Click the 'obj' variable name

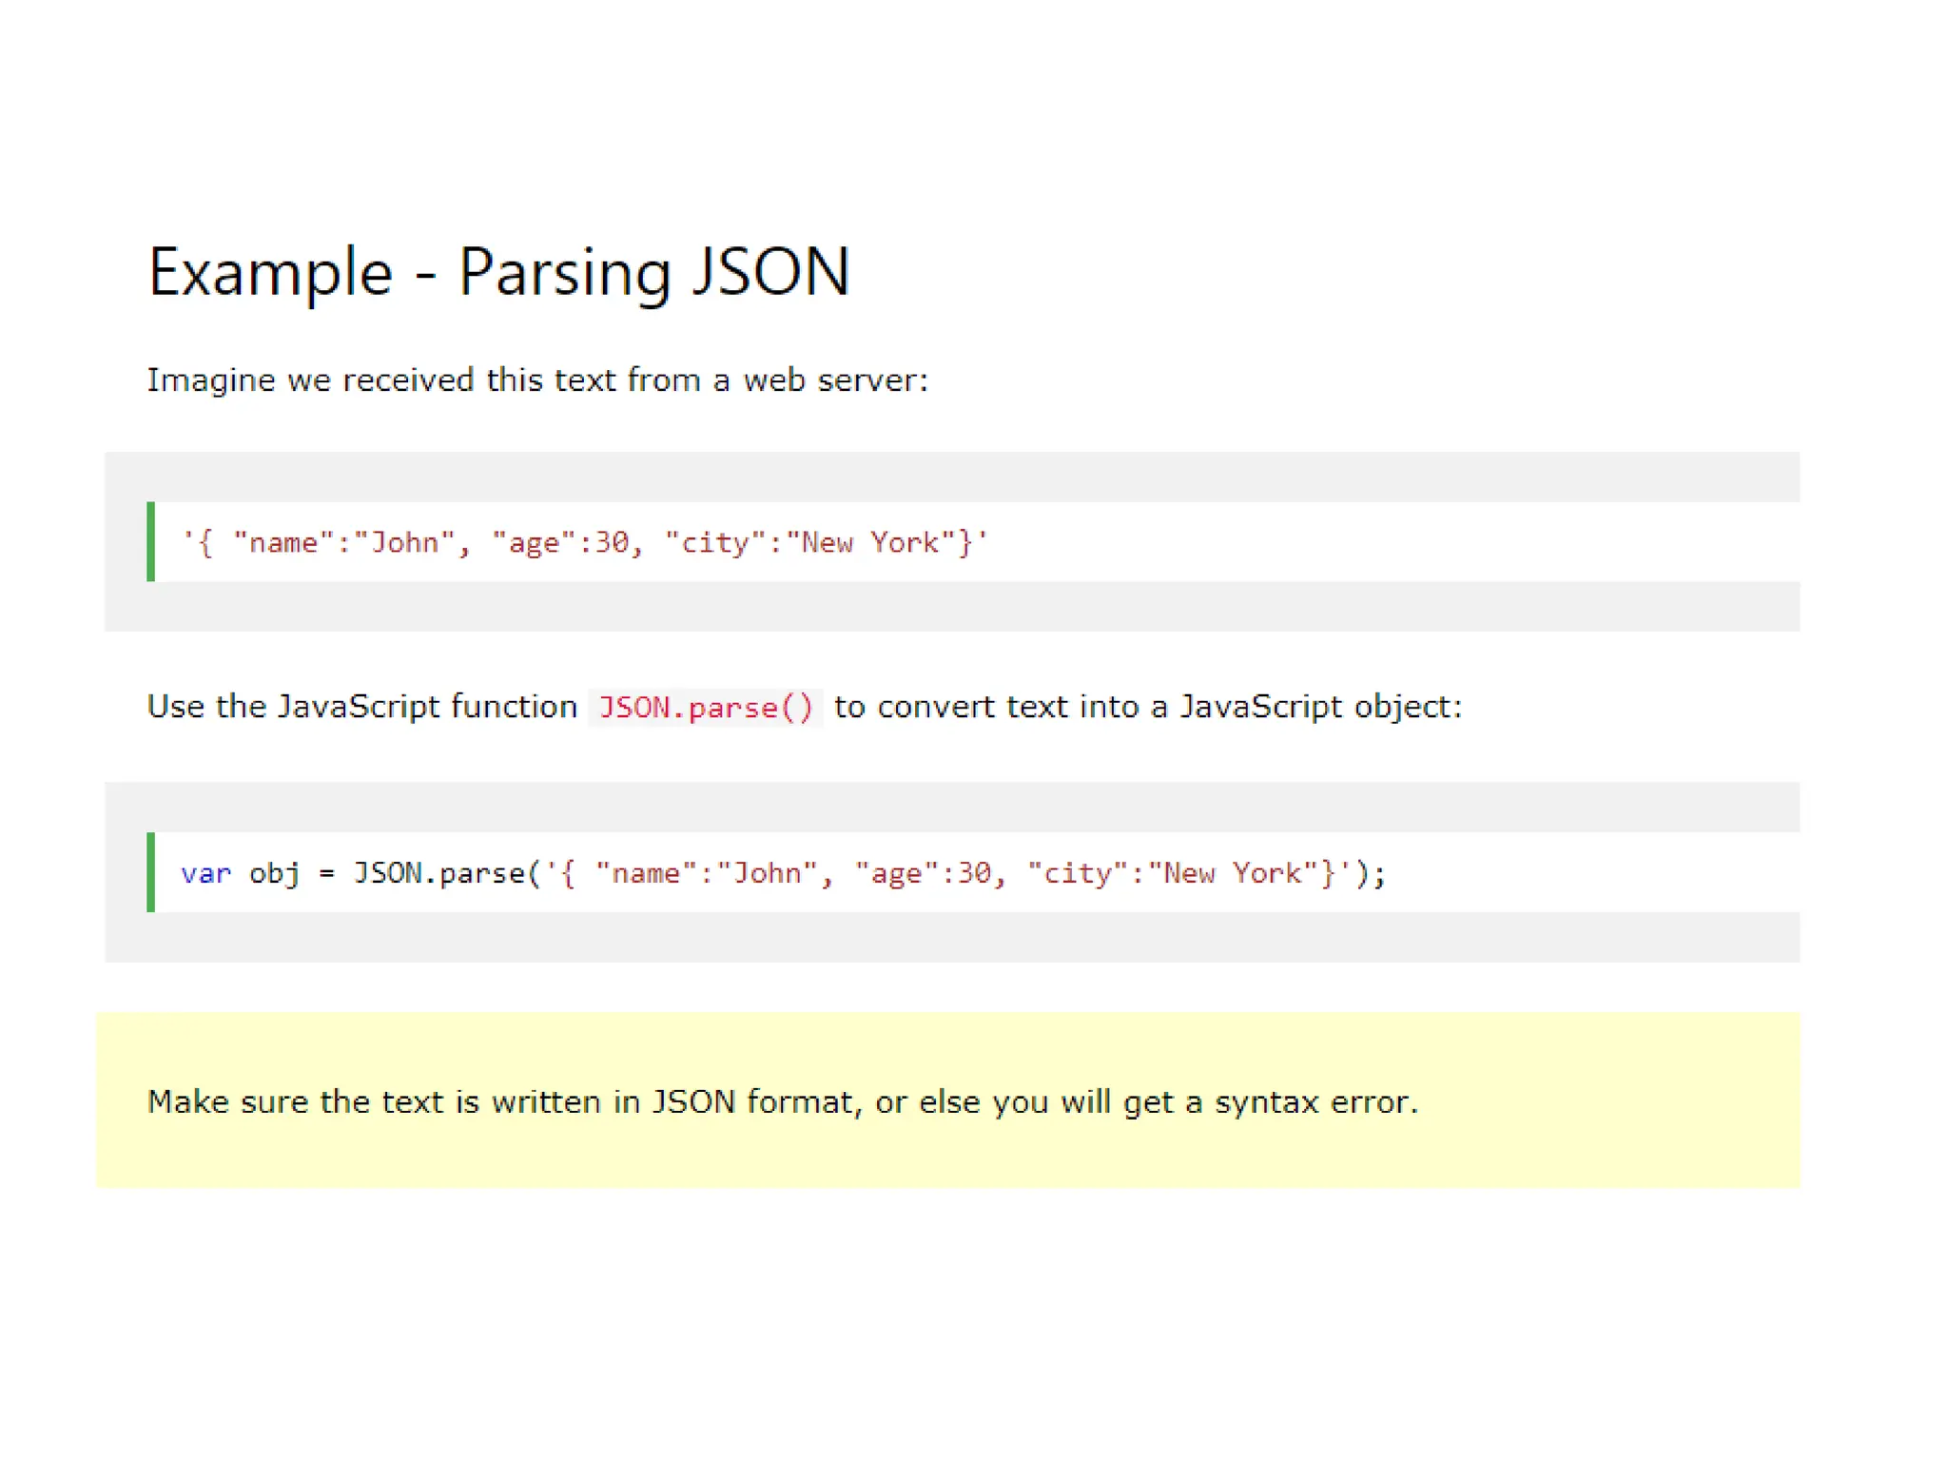274,873
